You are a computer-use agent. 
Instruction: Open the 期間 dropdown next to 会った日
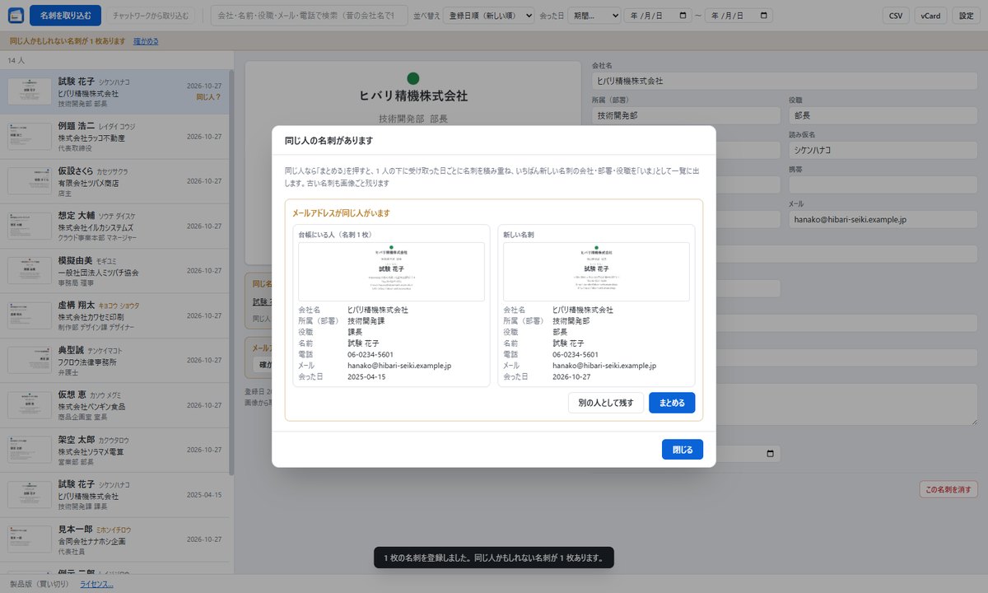coord(594,16)
